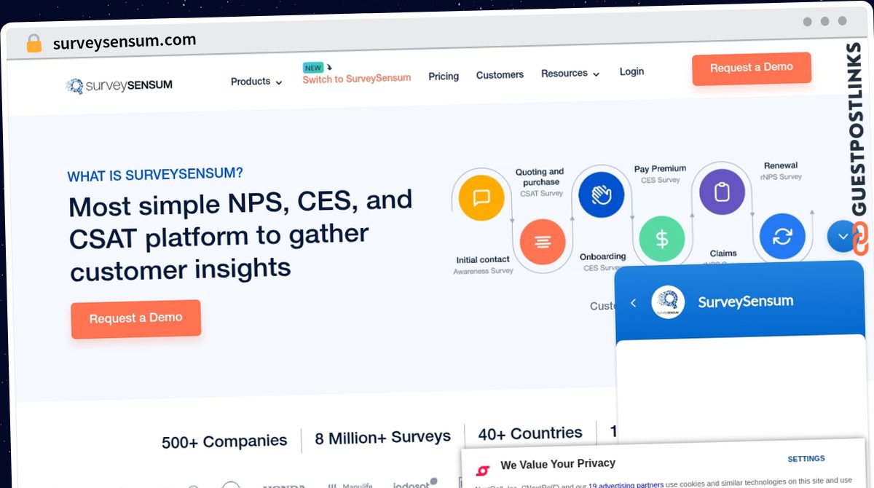Click the orange Quoting and purchase icon
Image resolution: width=874 pixels, height=488 pixels.
pyautogui.click(x=543, y=242)
